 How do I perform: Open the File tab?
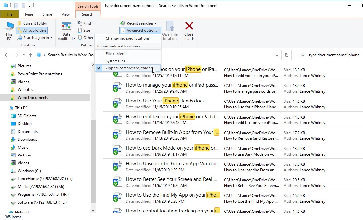pyautogui.click(x=9, y=14)
